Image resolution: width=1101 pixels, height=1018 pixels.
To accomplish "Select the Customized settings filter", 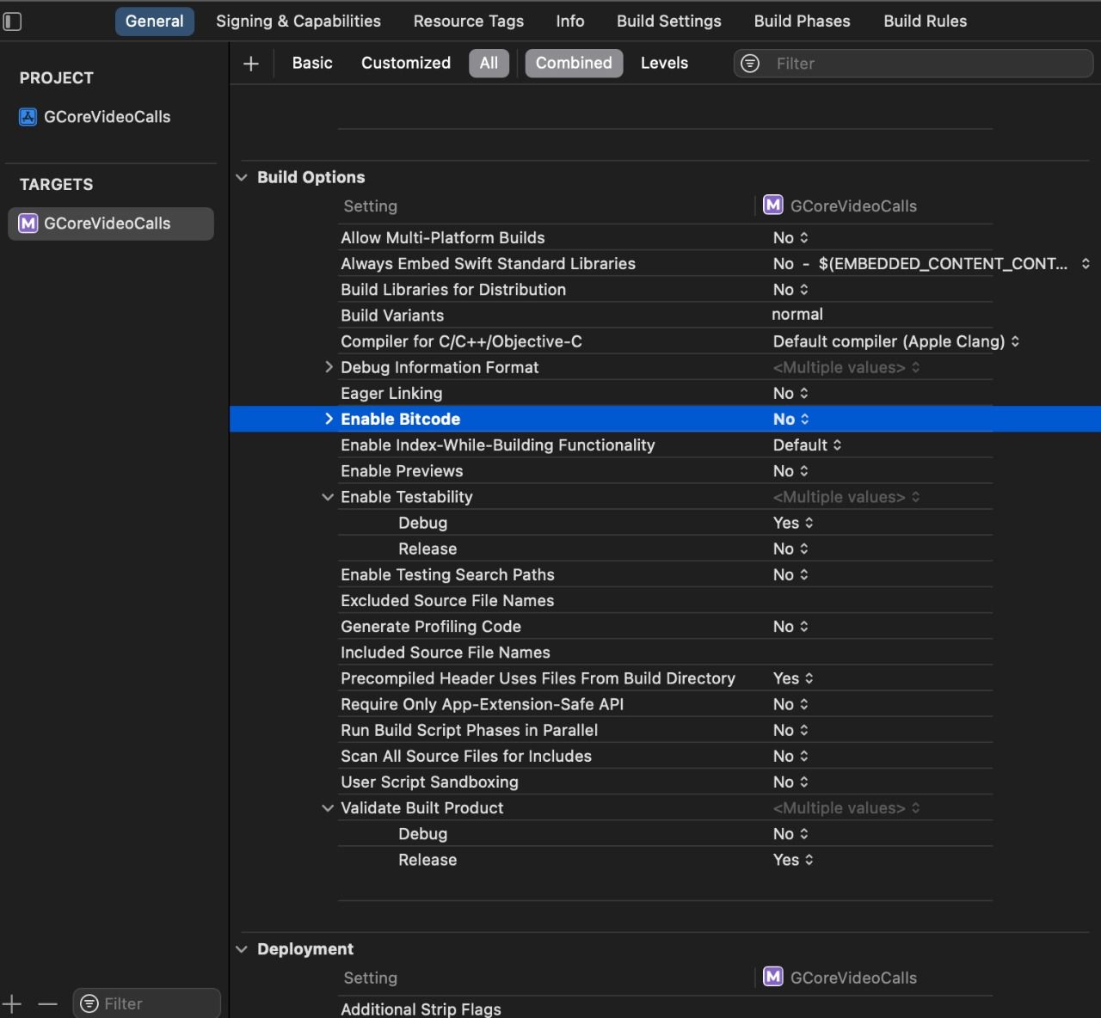I will click(406, 64).
